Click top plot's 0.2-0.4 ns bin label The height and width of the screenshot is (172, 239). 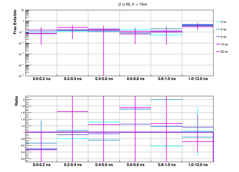72,79
